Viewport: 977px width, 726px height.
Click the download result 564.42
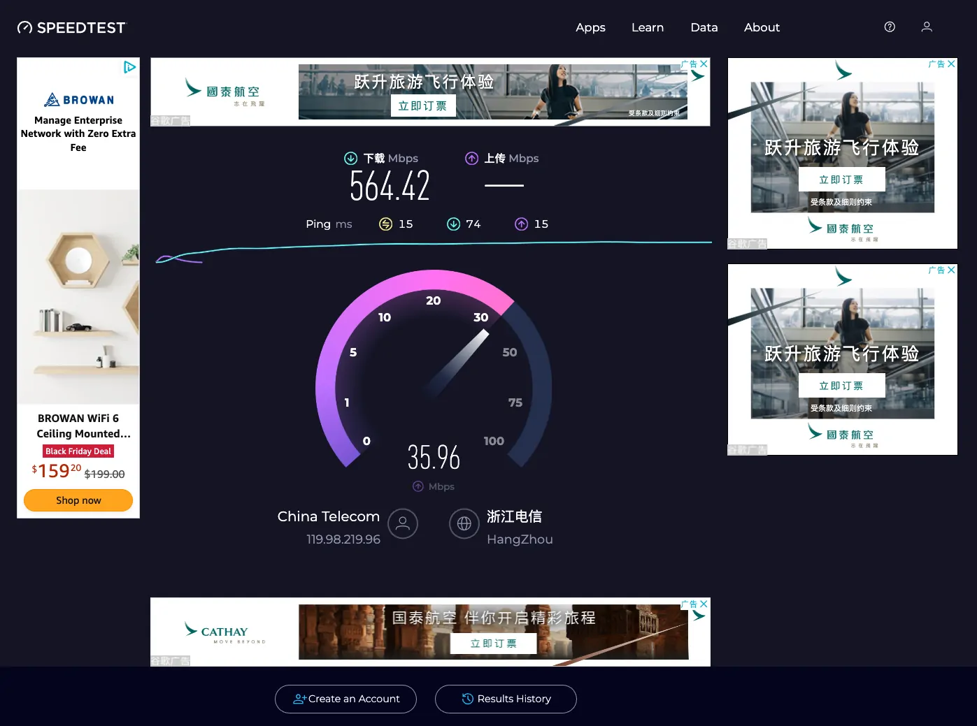390,187
